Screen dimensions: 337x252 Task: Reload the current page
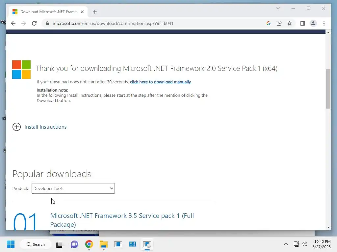click(34, 23)
